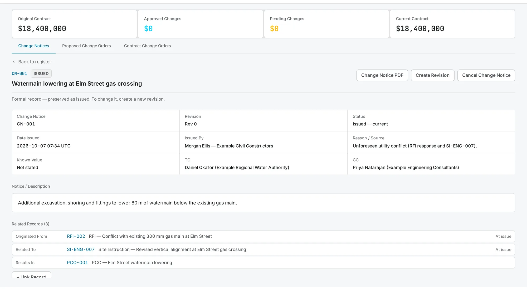Click 'At issue' label on RFI-002 row

point(503,236)
